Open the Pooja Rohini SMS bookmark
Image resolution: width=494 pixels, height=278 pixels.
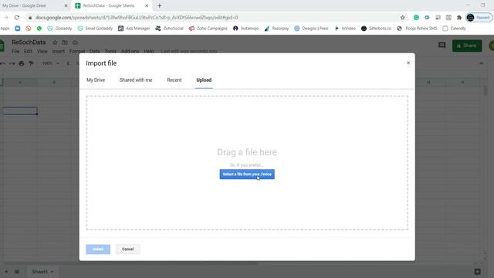[417, 29]
